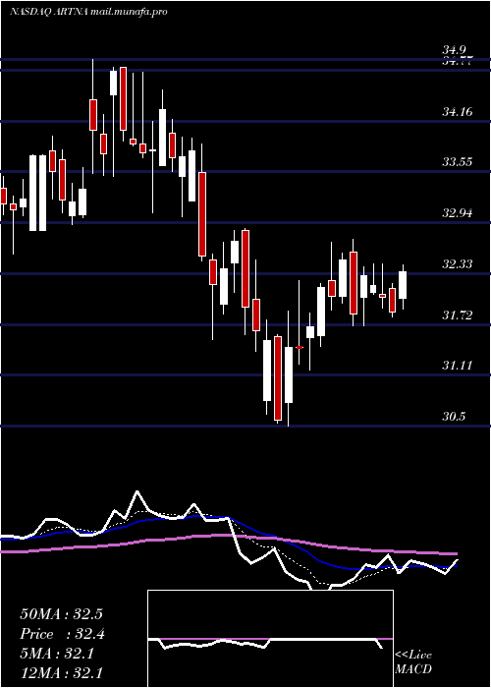
Task: Click the 34.16 price level label
Action: coord(458,112)
